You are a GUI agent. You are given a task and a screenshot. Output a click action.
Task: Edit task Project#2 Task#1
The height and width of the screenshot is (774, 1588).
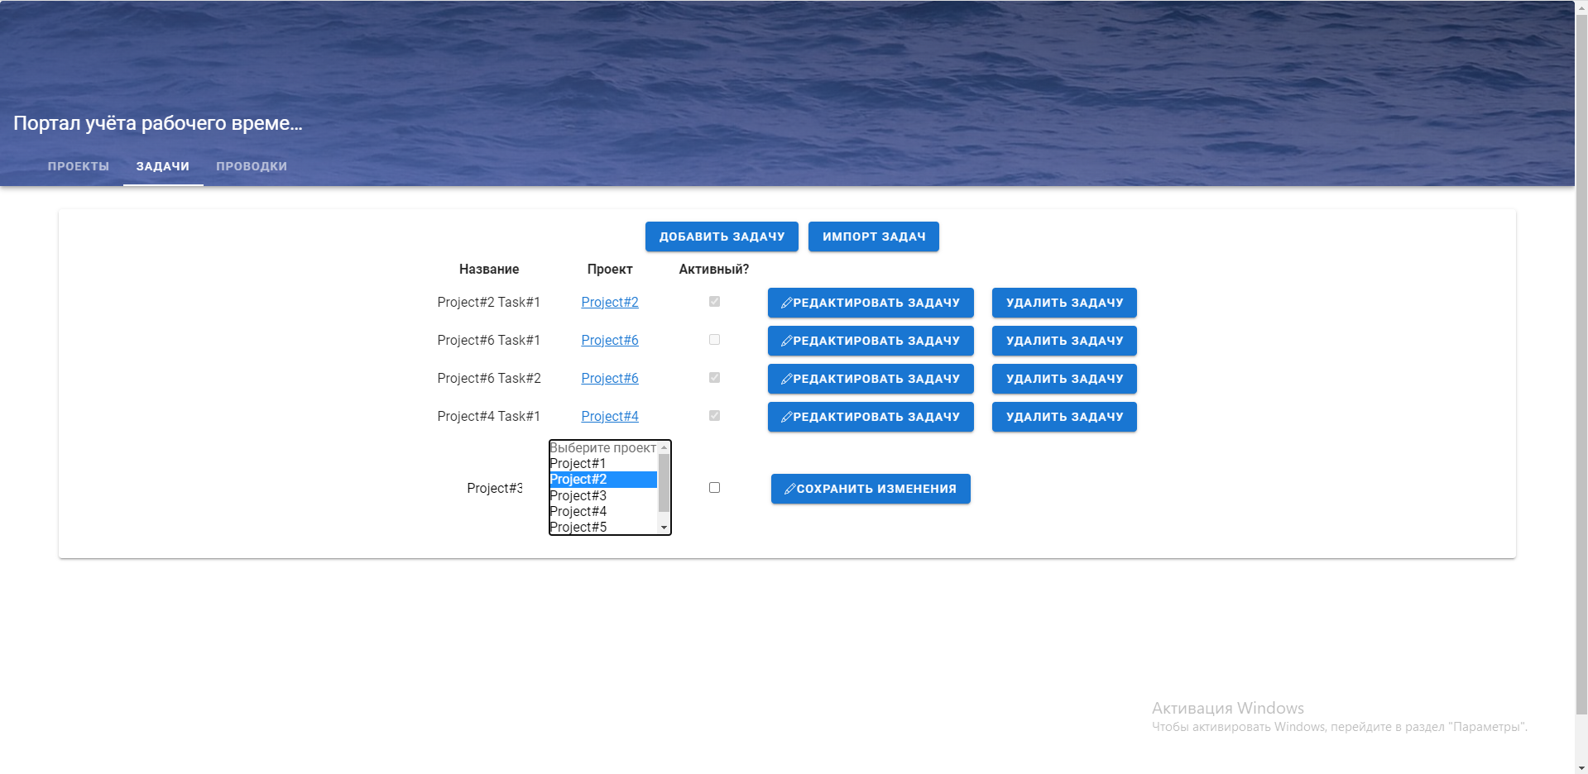(x=871, y=303)
